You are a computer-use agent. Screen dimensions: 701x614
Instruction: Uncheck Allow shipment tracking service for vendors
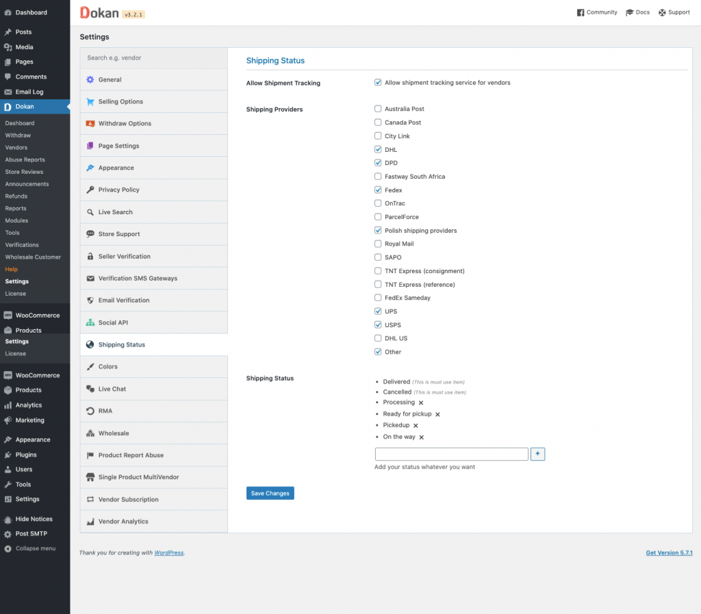(378, 82)
